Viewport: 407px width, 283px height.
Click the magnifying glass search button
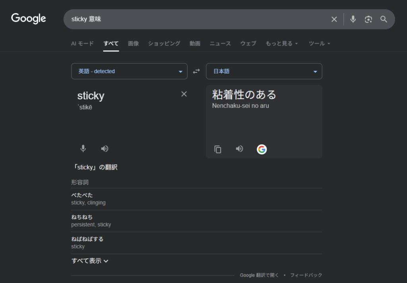click(x=384, y=19)
